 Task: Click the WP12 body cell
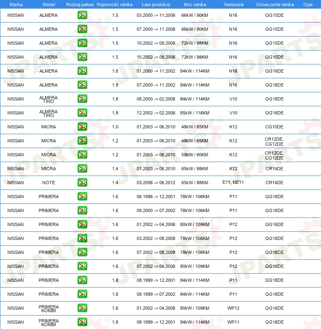coord(233,308)
